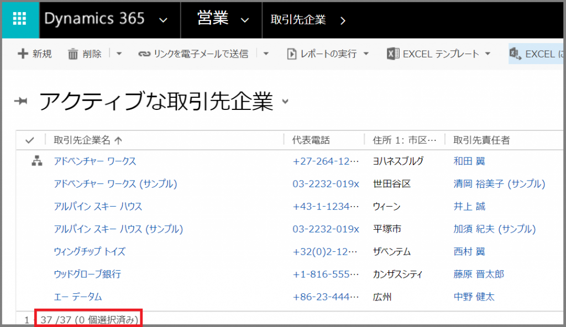The image size is (566, 327).
Task: Open owner link 藤原 晋太郎
Action: click(478, 274)
